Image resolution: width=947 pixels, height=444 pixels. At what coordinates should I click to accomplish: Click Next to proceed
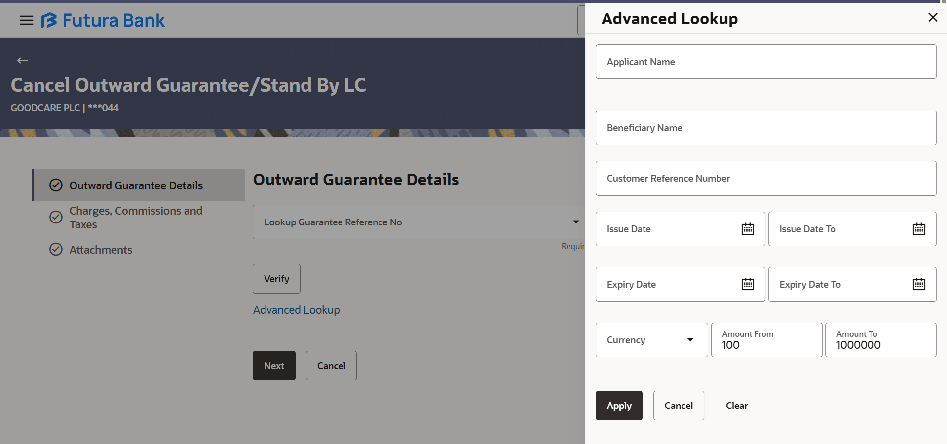coord(274,365)
